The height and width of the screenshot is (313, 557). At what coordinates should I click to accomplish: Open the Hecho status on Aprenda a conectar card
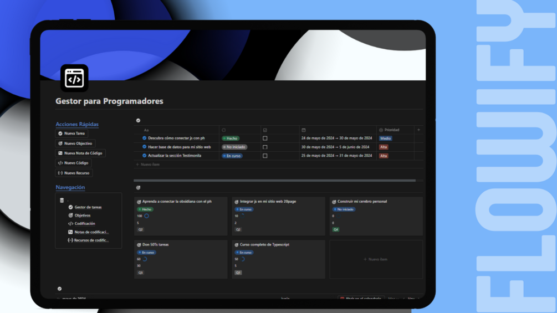145,209
